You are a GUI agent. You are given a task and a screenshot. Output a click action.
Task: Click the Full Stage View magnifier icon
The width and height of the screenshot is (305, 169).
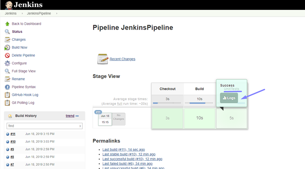[x=7, y=71]
